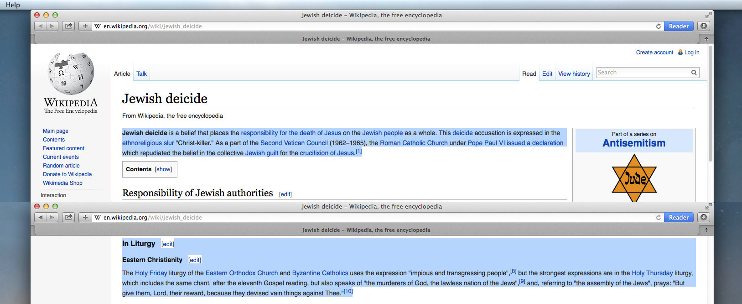The width and height of the screenshot is (742, 304).
Task: Open Roman Catholic Church link
Action: pyautogui.click(x=414, y=143)
